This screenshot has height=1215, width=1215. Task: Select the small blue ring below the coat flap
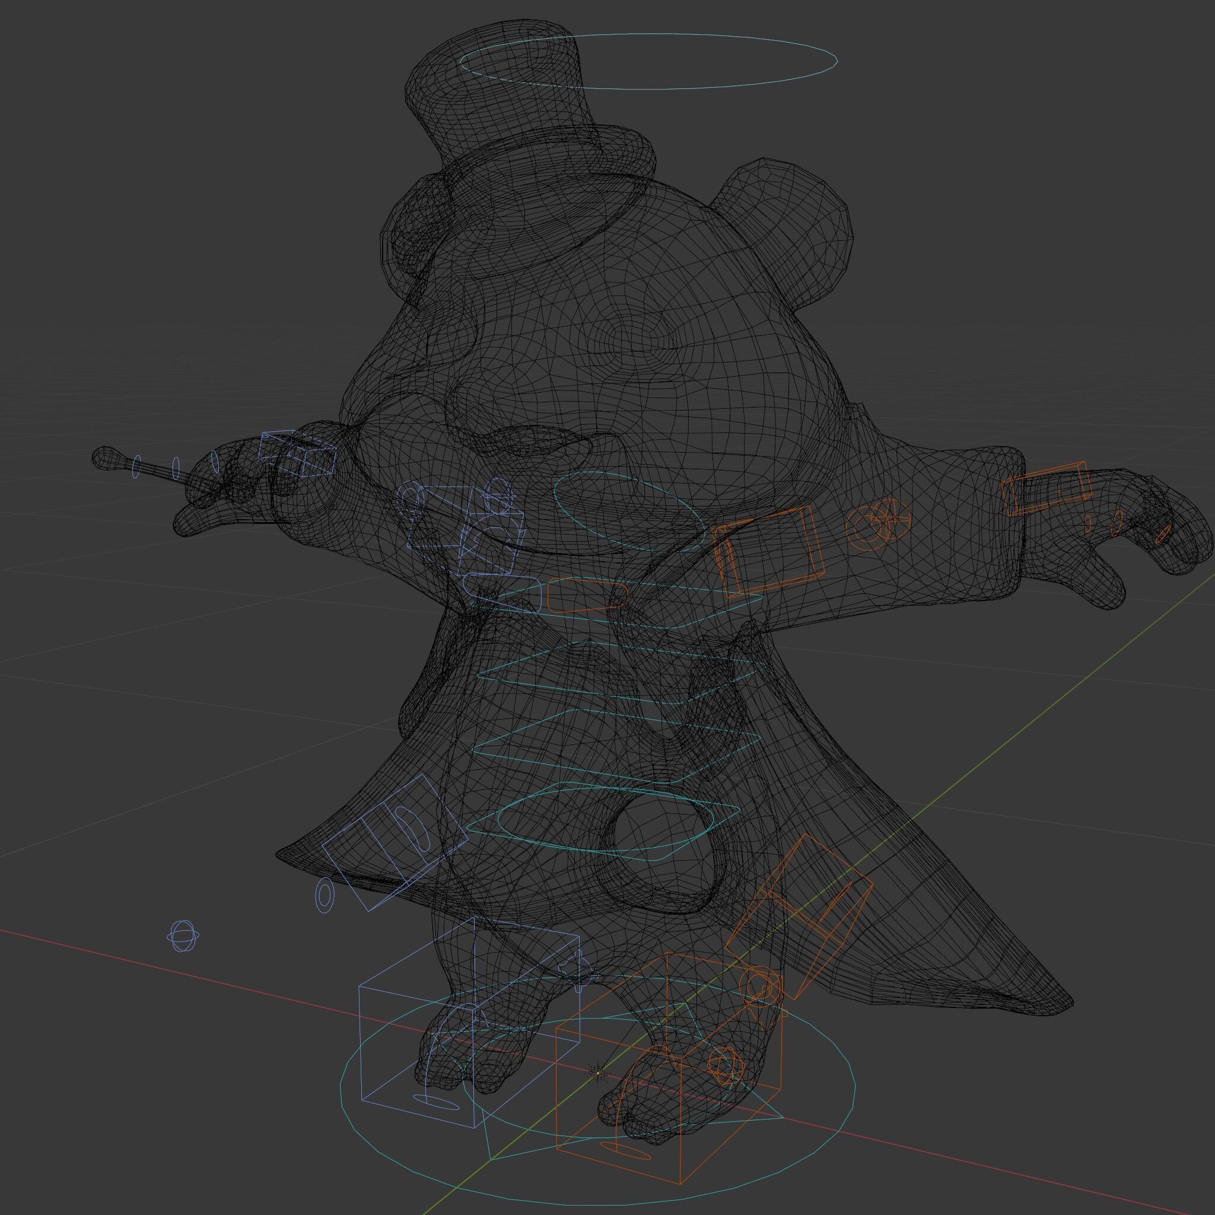click(325, 895)
